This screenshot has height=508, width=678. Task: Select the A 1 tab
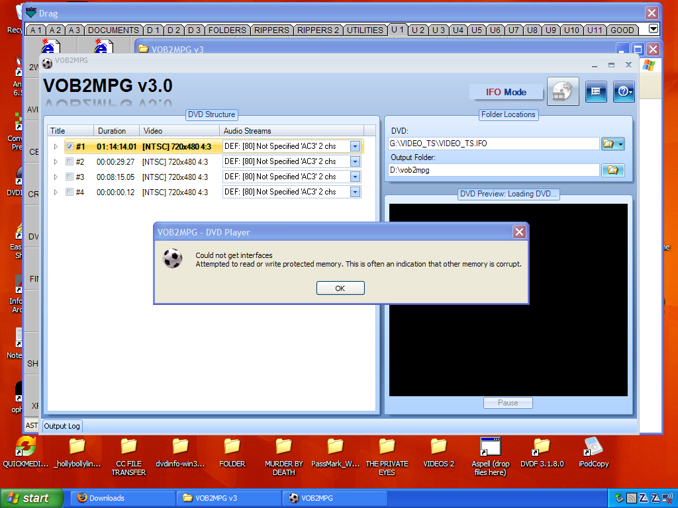pos(36,30)
